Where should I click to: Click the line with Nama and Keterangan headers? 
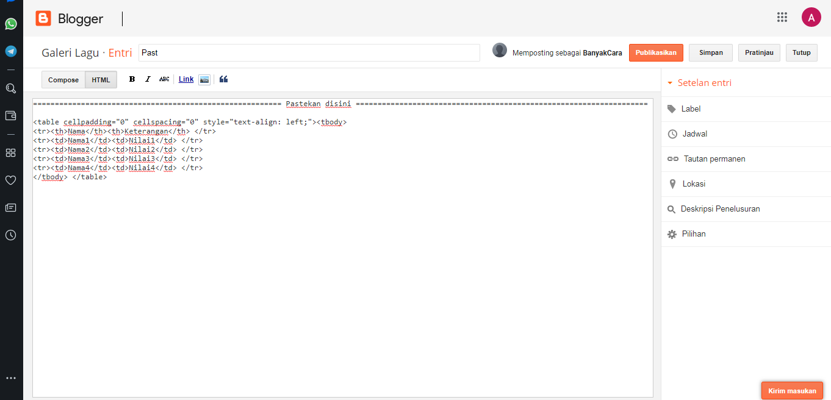click(124, 131)
